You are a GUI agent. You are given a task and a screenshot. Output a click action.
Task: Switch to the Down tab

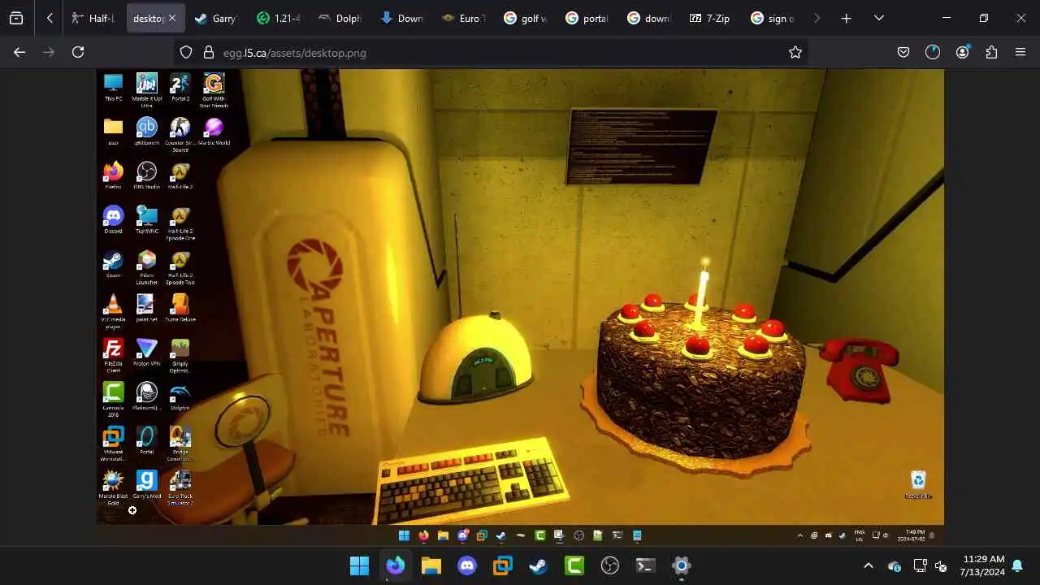[401, 18]
